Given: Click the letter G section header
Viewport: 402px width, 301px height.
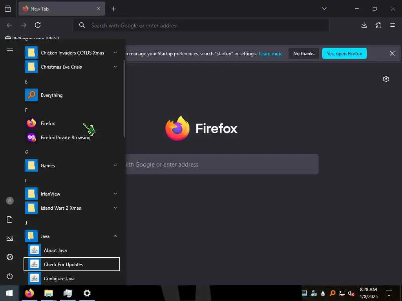Looking at the screenshot, I should coord(27,152).
